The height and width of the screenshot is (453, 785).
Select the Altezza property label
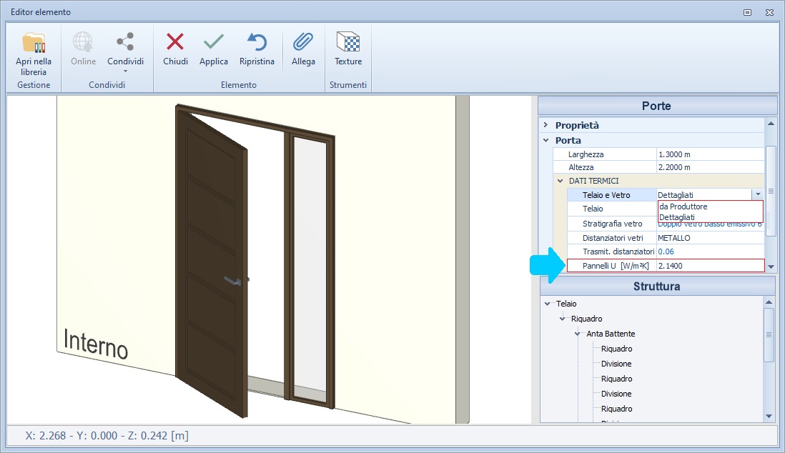click(581, 167)
